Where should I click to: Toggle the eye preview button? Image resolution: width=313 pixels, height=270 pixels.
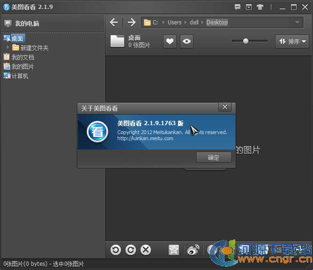186,42
